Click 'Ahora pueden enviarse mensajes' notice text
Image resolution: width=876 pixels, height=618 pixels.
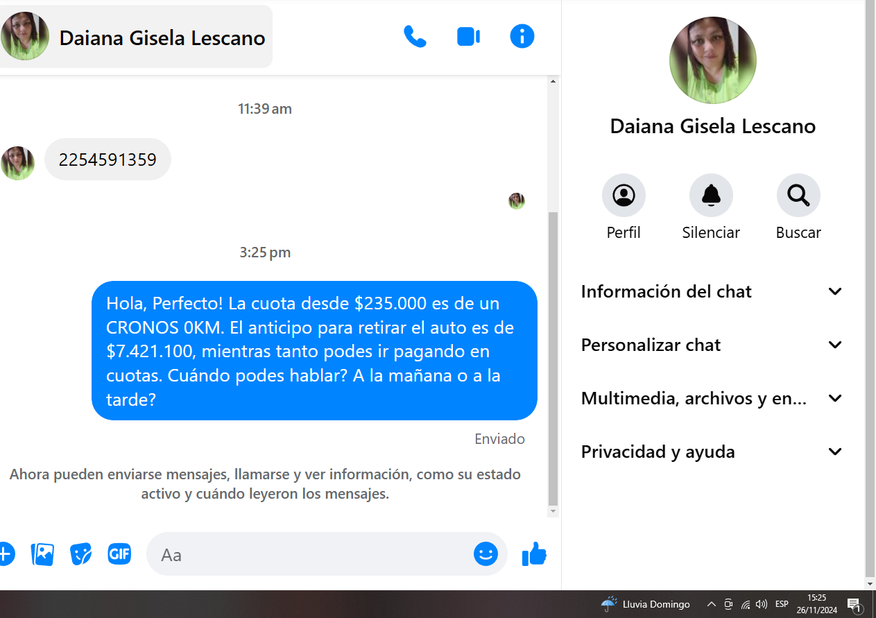265,484
